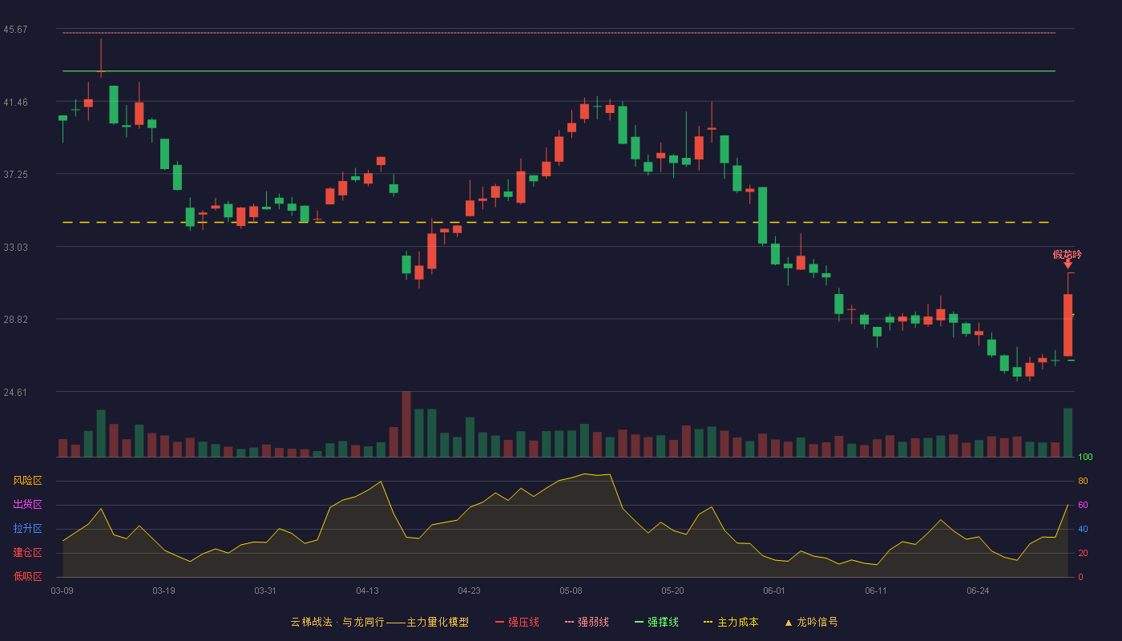This screenshot has height=641, width=1122.
Task: Click the 出货区 zone label
Action: (x=27, y=505)
